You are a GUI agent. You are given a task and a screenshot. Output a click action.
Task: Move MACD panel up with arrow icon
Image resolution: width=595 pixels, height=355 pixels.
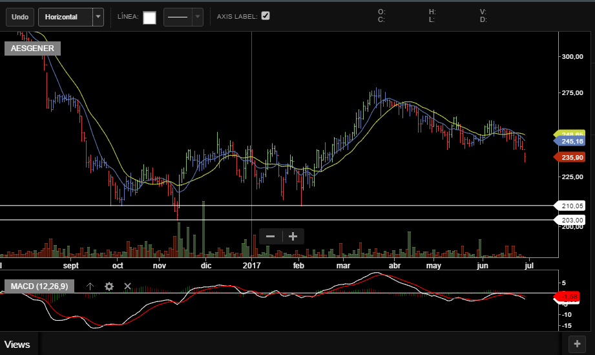90,286
